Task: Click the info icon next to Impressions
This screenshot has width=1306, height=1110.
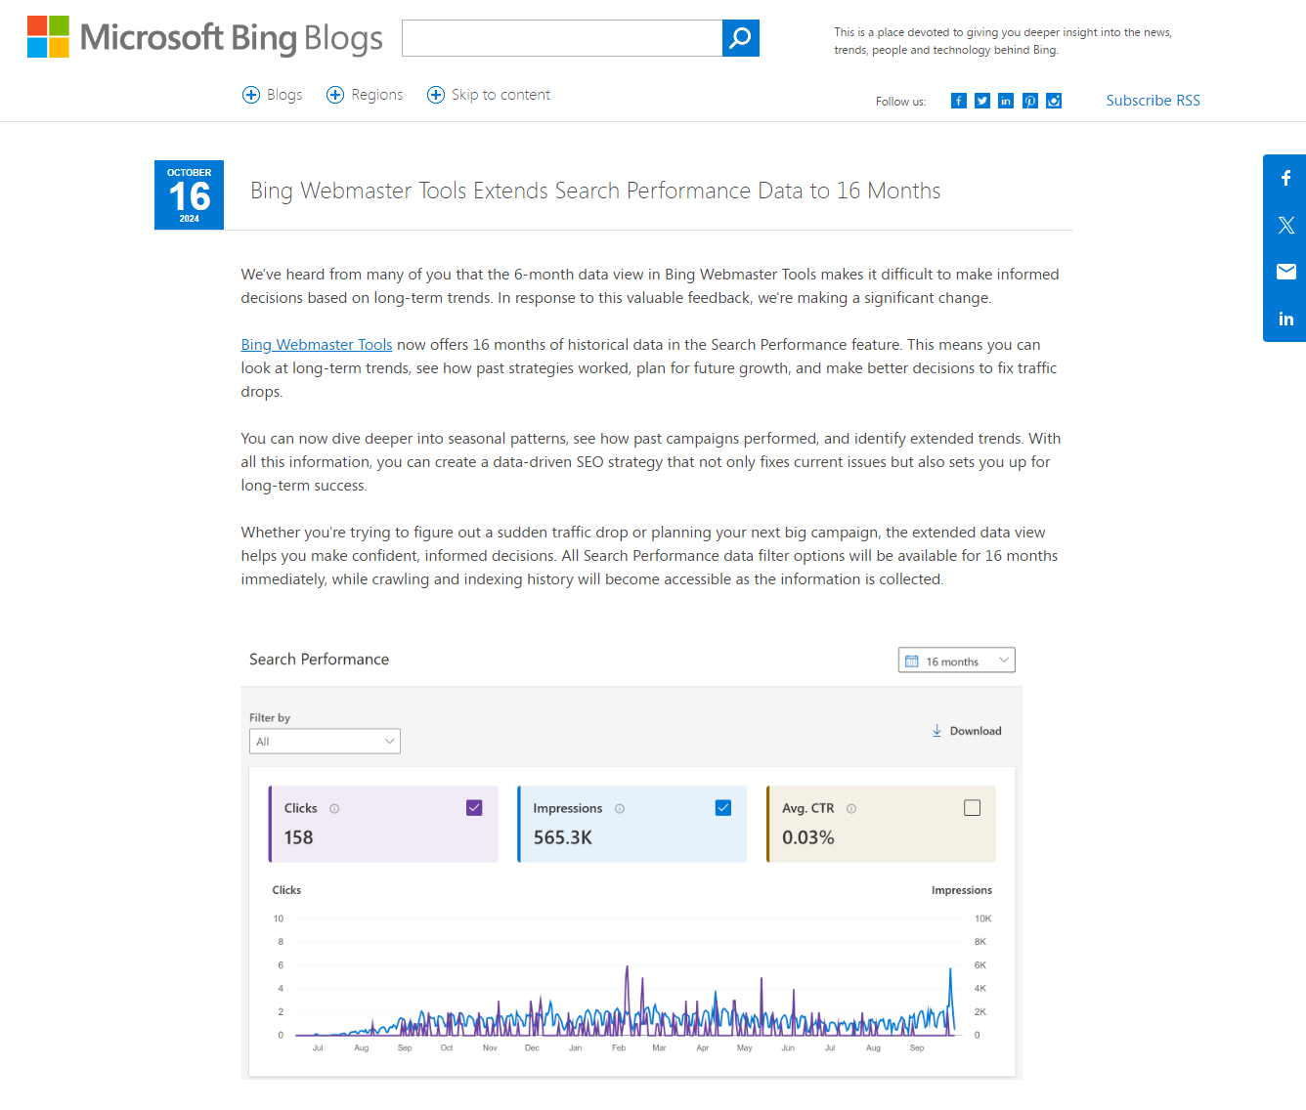Action: [620, 809]
